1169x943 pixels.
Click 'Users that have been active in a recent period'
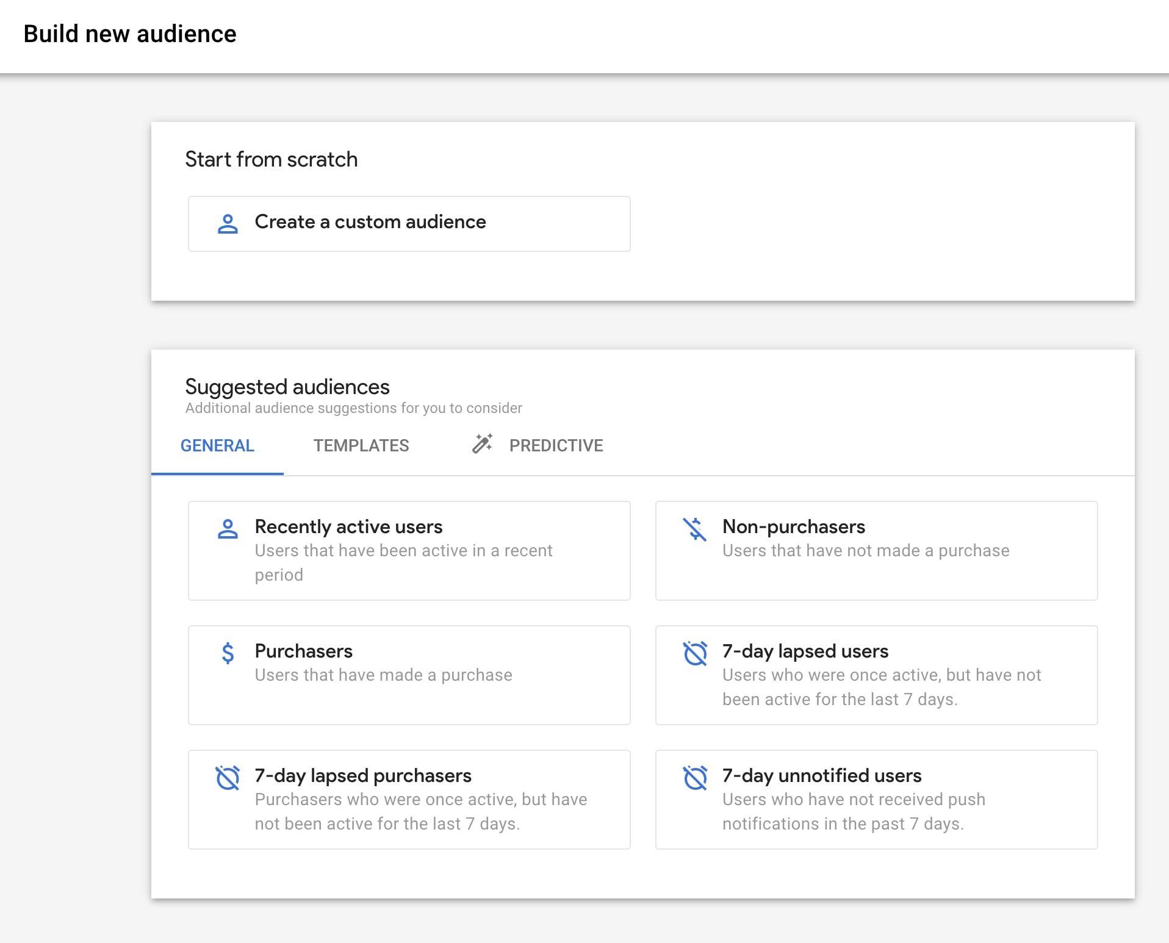tap(403, 563)
